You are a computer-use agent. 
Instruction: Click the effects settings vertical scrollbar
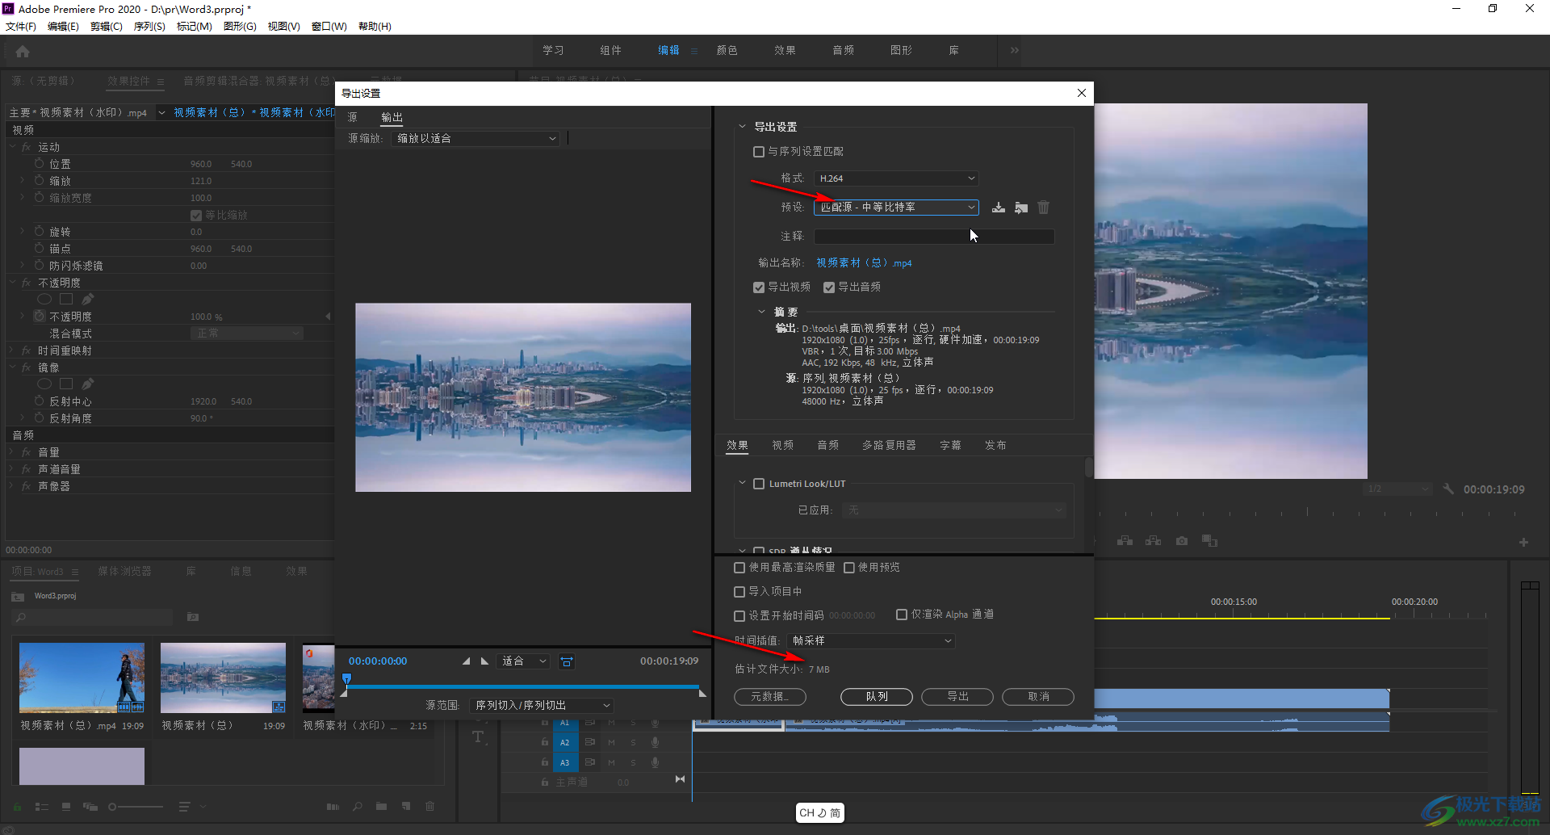point(1088,468)
